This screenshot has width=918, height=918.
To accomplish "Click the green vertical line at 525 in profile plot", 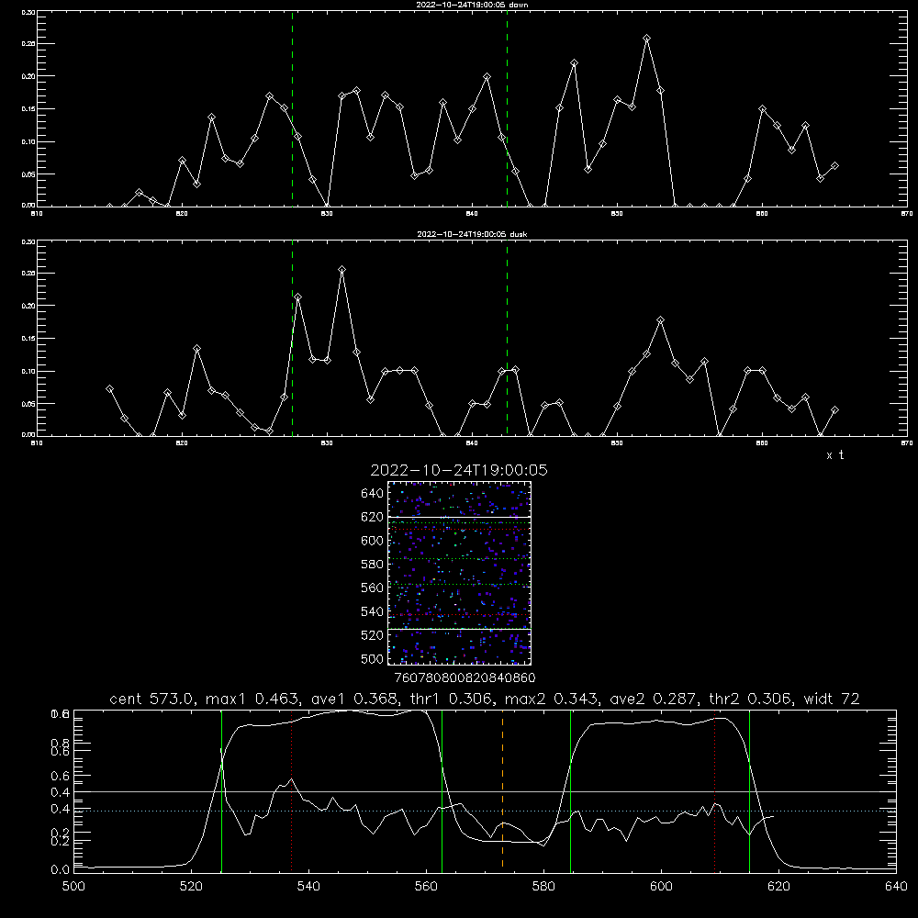I will (x=221, y=789).
